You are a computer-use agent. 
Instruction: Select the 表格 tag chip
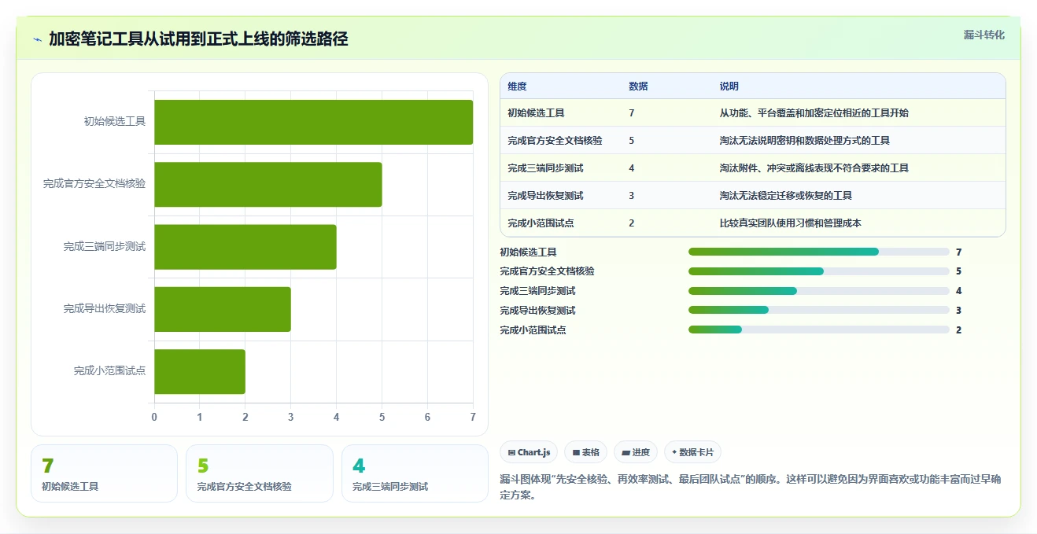586,452
